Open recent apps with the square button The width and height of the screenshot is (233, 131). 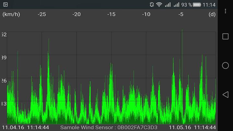click(225, 36)
